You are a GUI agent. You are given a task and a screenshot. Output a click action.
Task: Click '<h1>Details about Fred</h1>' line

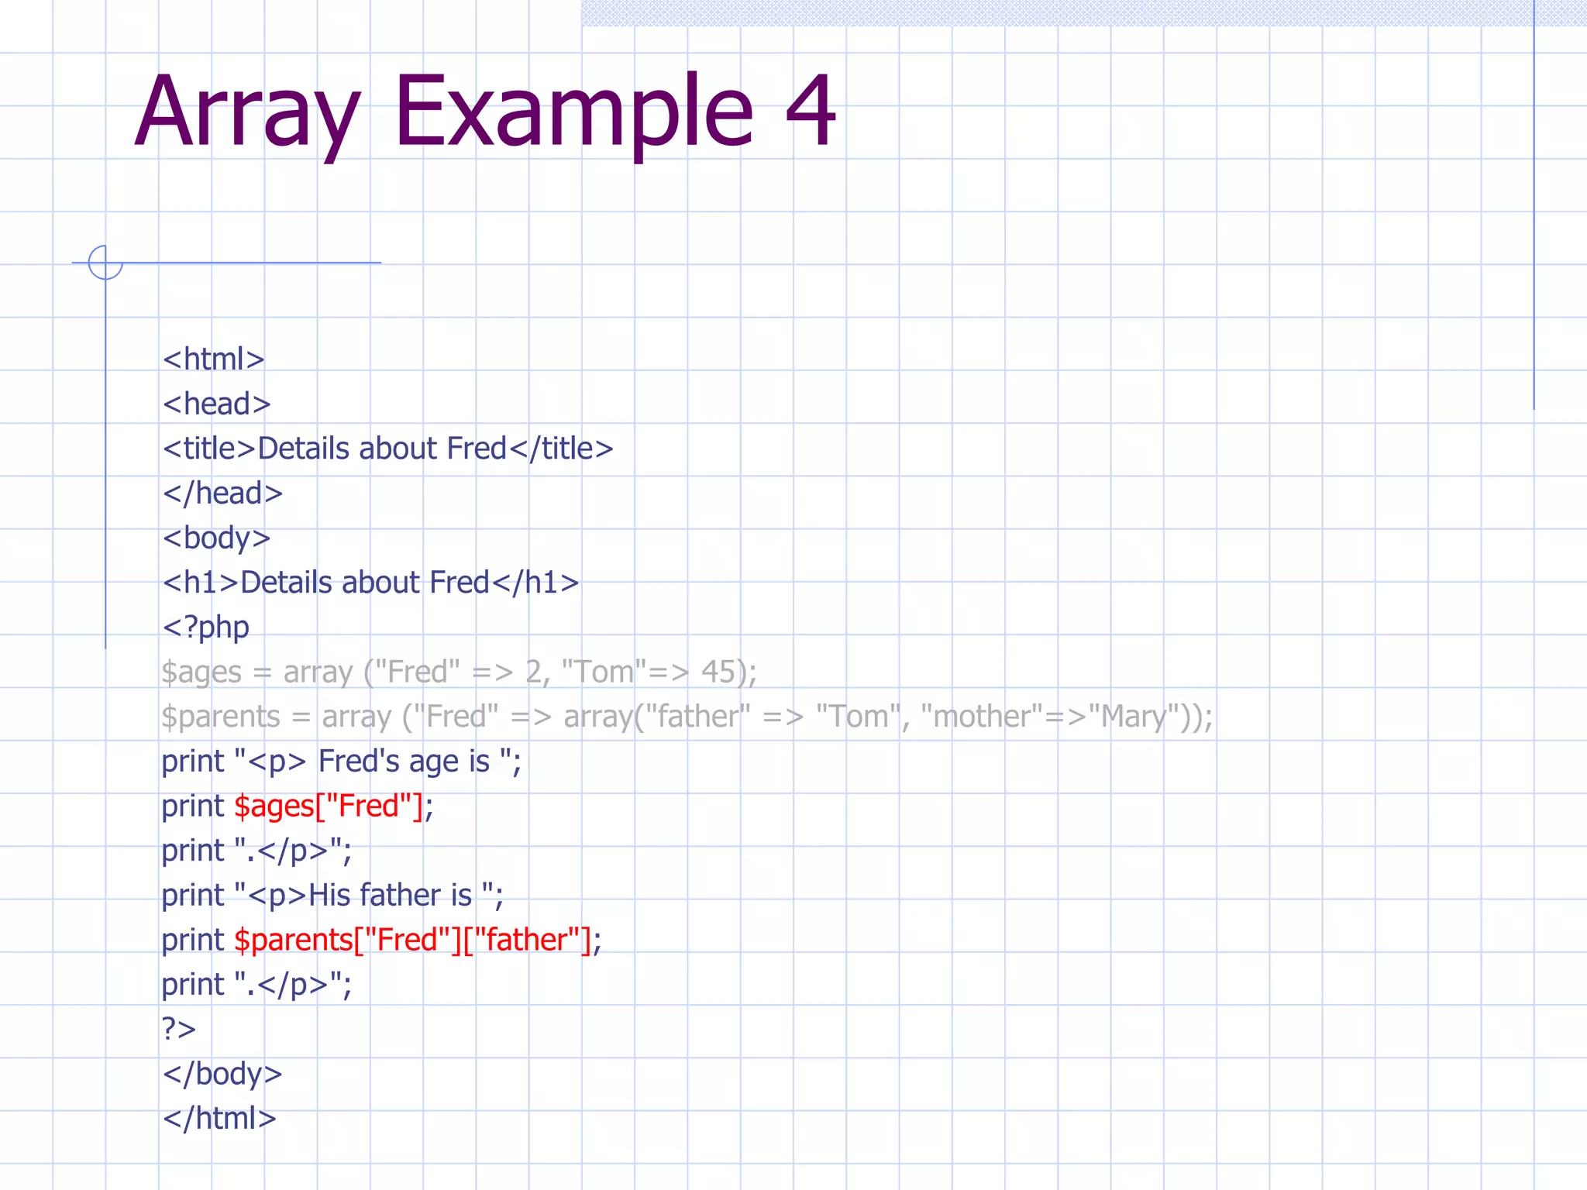pyautogui.click(x=370, y=583)
